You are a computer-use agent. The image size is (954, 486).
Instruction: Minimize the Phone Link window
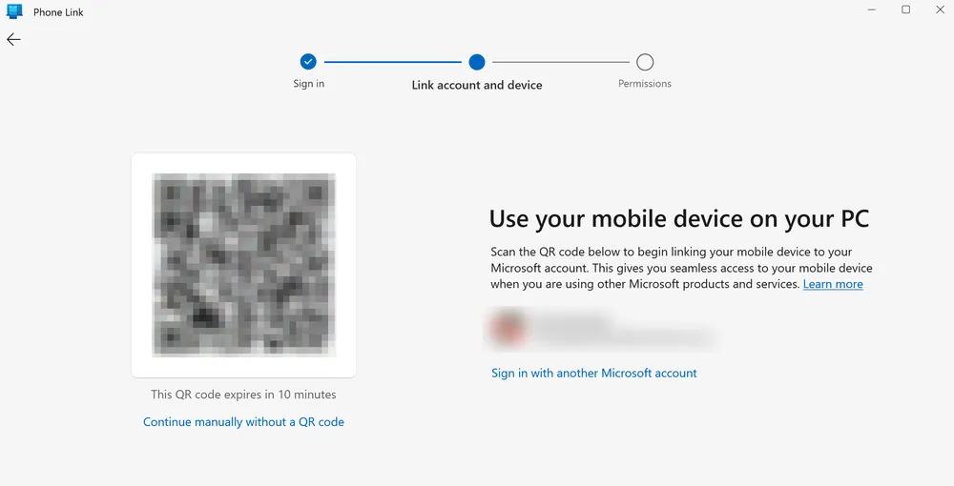pyautogui.click(x=872, y=10)
